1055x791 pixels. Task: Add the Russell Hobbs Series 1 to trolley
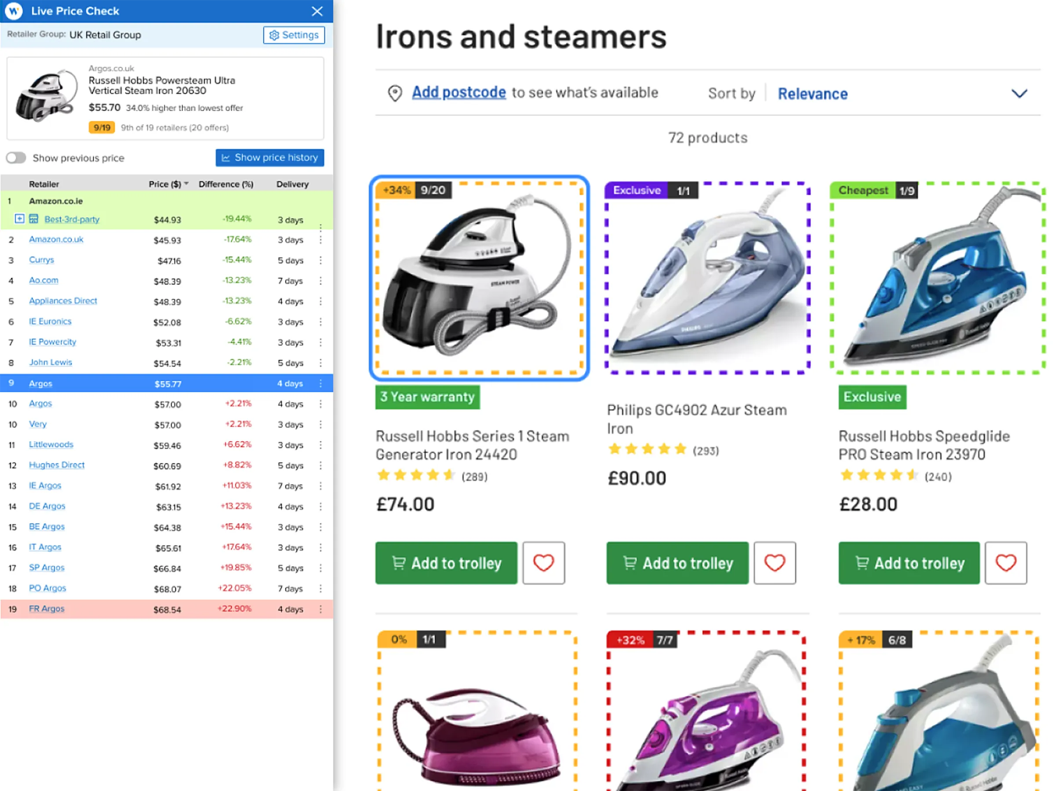coord(446,562)
